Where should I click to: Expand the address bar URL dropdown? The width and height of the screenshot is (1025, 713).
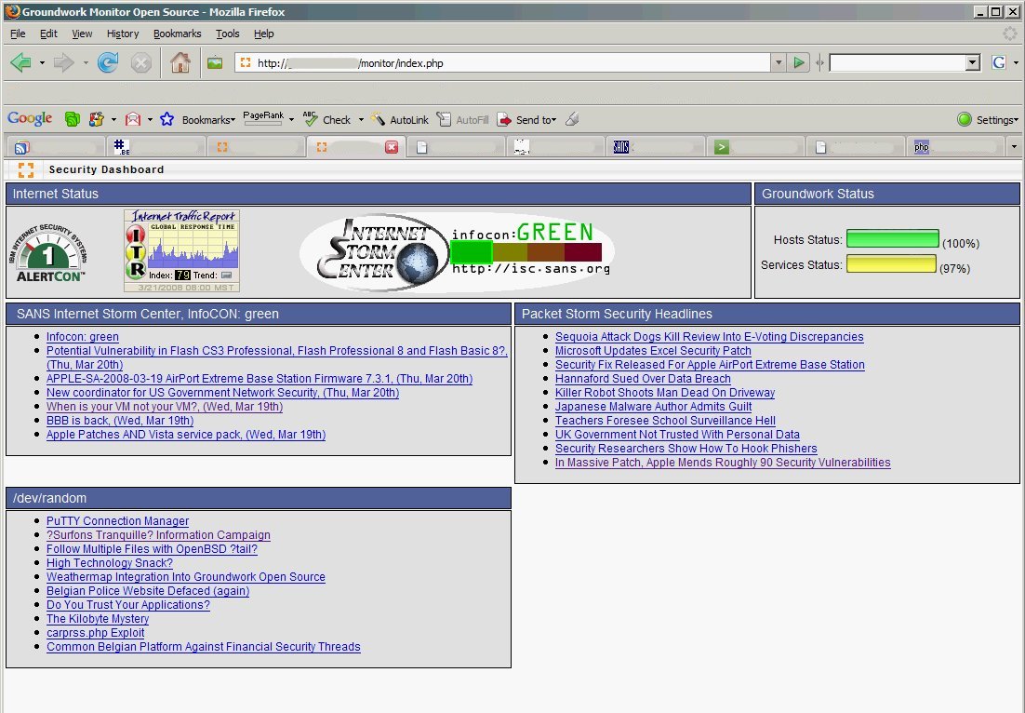(x=778, y=62)
